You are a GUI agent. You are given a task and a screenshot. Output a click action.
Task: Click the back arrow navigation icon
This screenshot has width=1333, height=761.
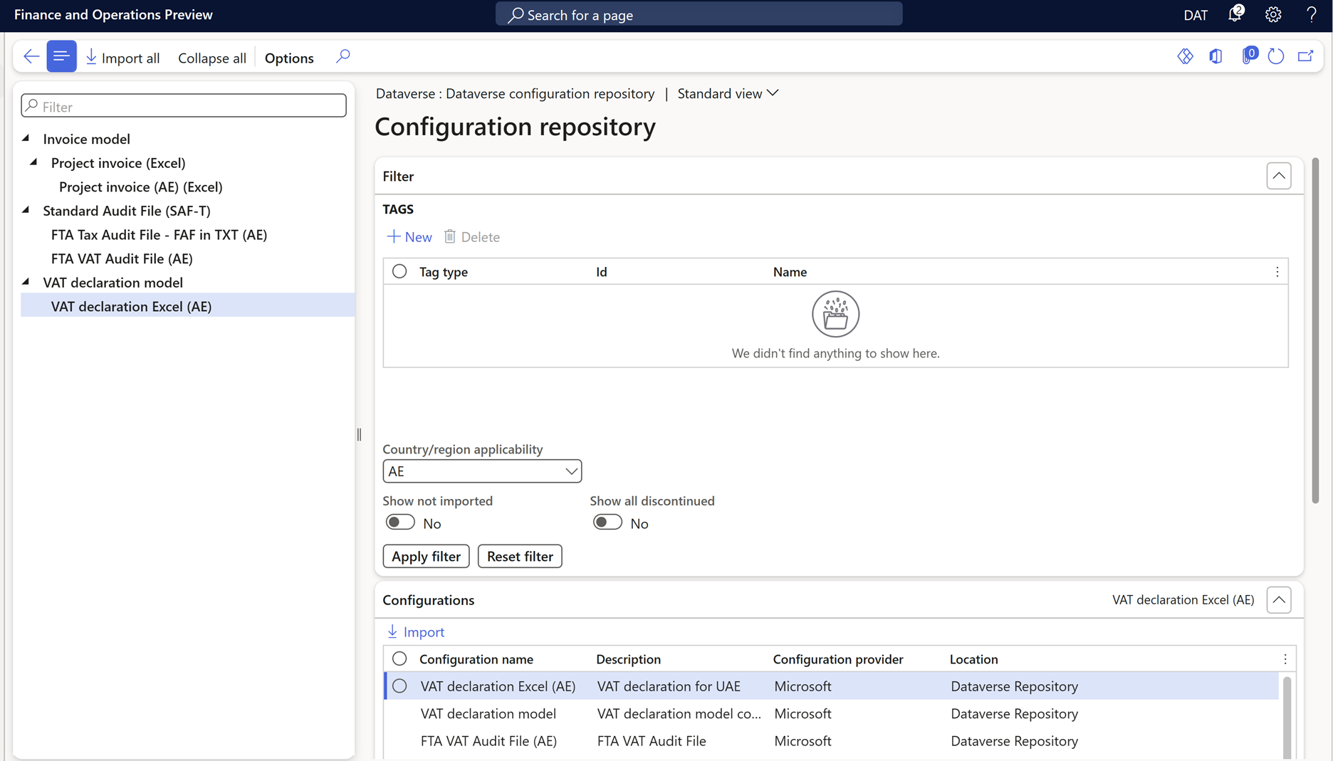pyautogui.click(x=31, y=56)
